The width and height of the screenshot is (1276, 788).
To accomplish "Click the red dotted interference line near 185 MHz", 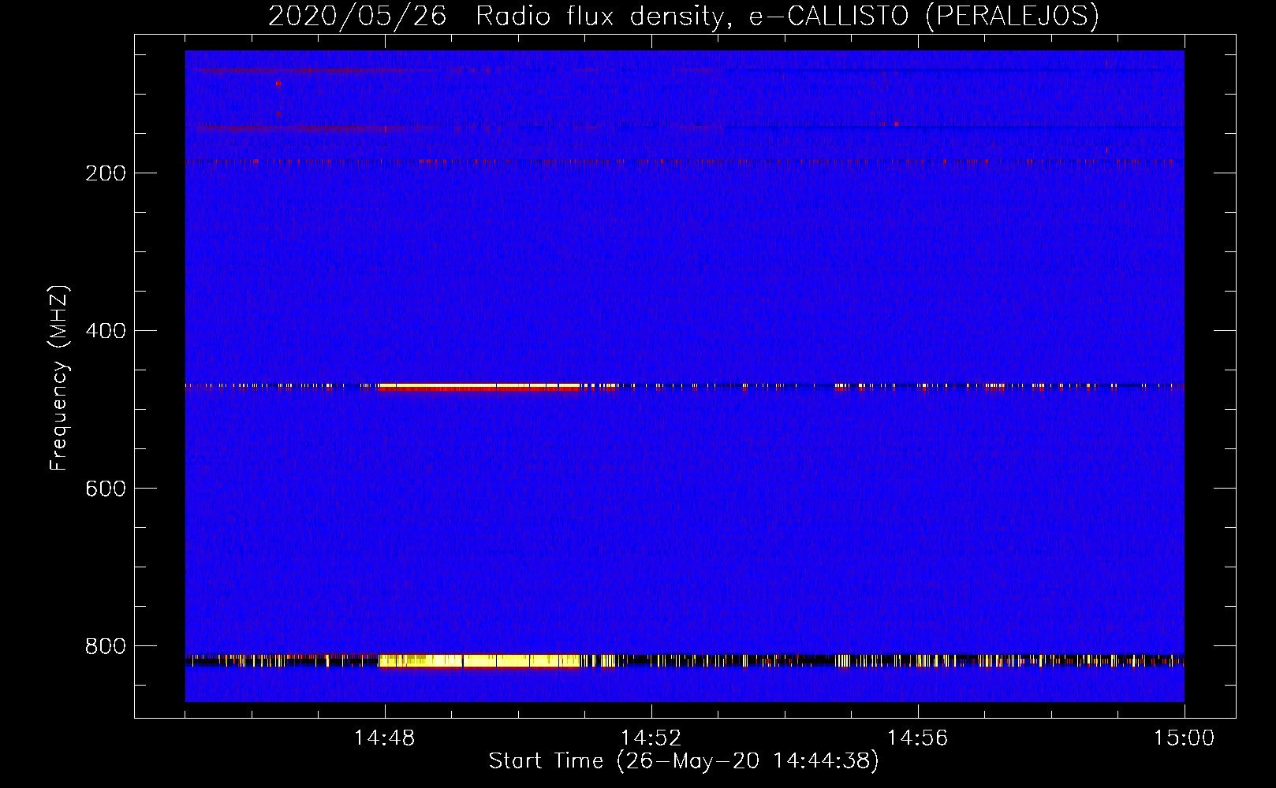I will 685,162.
